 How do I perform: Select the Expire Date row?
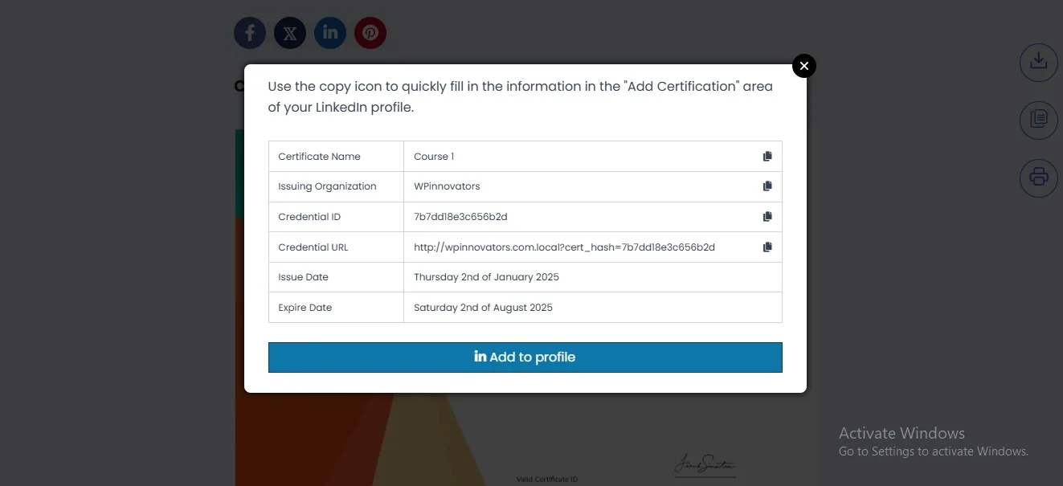tap(336, 307)
